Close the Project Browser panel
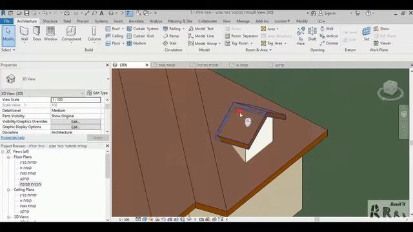This screenshot has width=413, height=232. click(x=107, y=146)
